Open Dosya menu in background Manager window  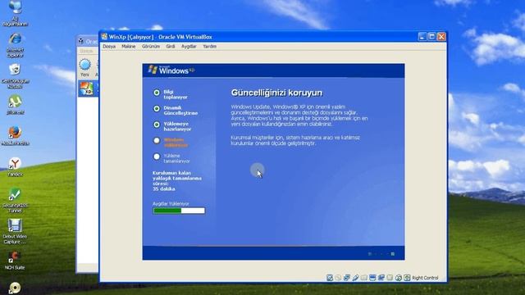point(86,51)
